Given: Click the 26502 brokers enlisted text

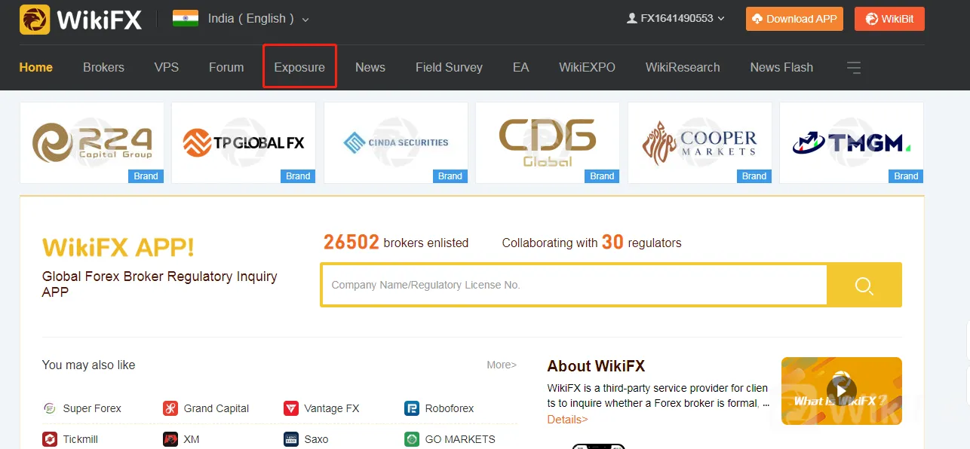Looking at the screenshot, I should pos(396,242).
